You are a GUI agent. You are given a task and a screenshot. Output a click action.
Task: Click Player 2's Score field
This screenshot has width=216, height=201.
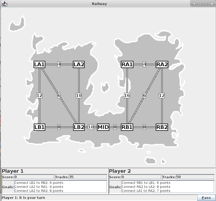point(141,177)
